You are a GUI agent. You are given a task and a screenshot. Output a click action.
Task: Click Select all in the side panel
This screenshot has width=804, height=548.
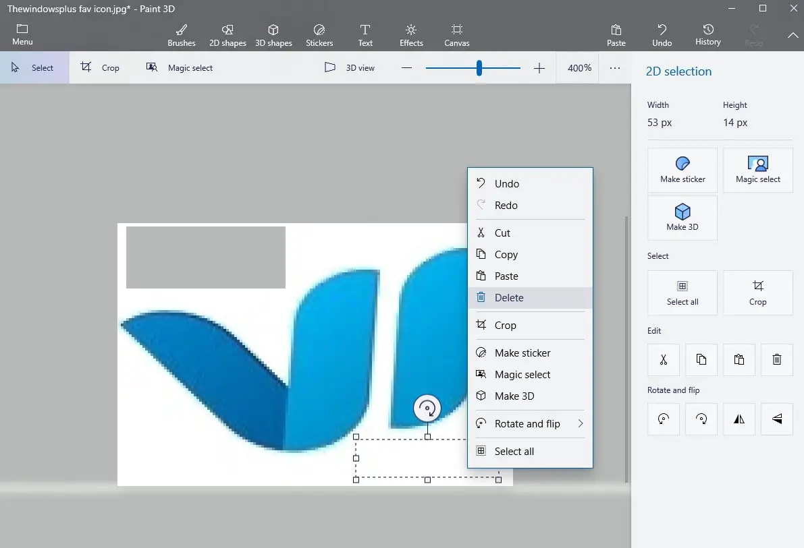pos(682,293)
